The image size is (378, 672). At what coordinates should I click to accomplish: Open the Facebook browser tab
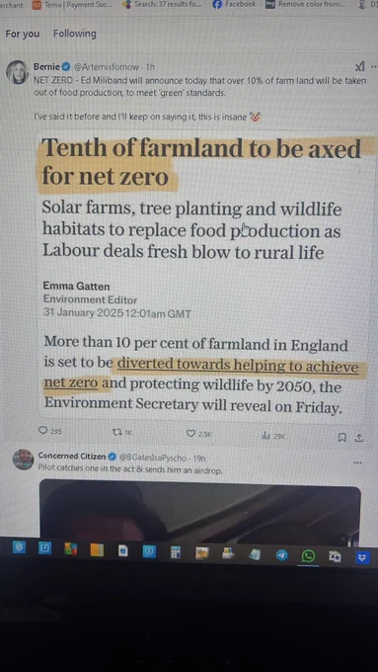pos(235,4)
